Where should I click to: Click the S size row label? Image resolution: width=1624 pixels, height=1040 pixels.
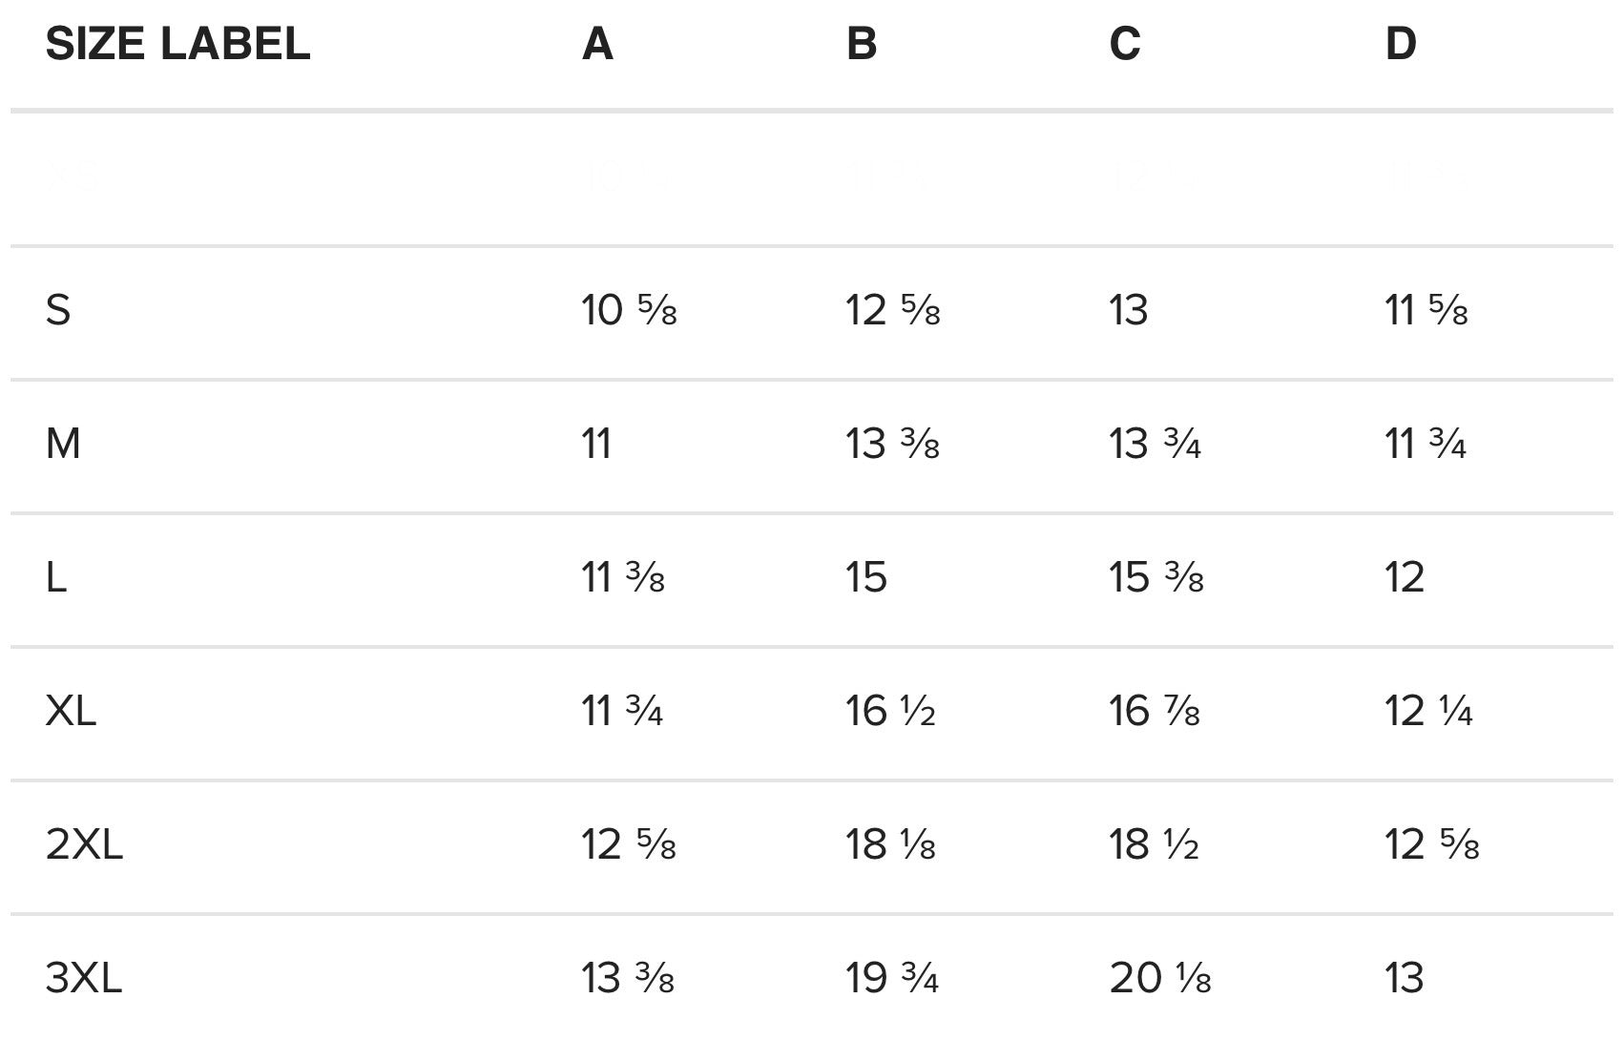tap(58, 310)
